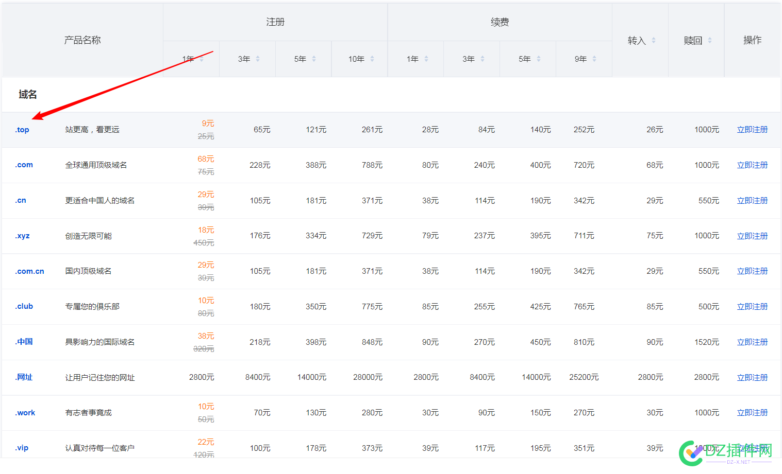Select the description 全球通用顶级域名

(96, 165)
